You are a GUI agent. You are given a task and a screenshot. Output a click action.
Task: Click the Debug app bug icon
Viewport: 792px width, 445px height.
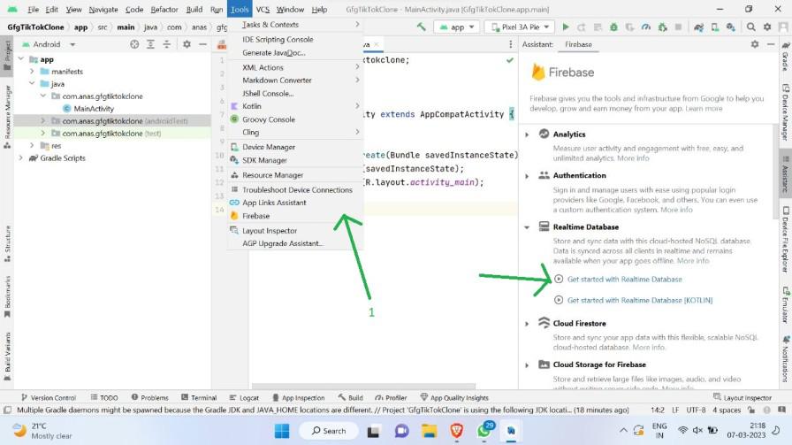(x=613, y=27)
